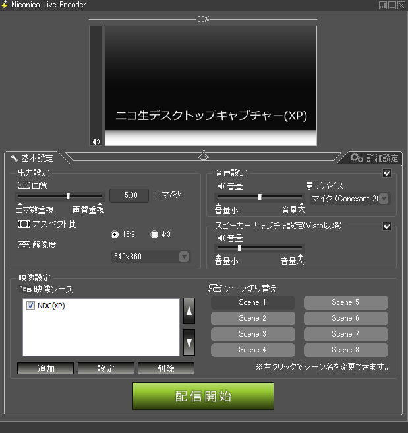Click the 音声設定 volume slider handle

(x=260, y=197)
